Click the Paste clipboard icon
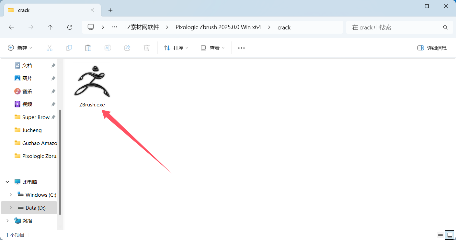This screenshot has width=456, height=240. pyautogui.click(x=88, y=48)
